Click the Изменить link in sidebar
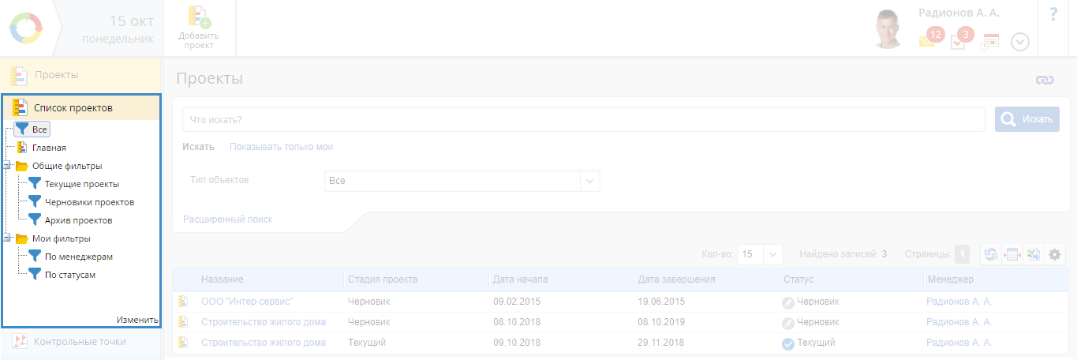Image resolution: width=1077 pixels, height=360 pixels. click(136, 320)
